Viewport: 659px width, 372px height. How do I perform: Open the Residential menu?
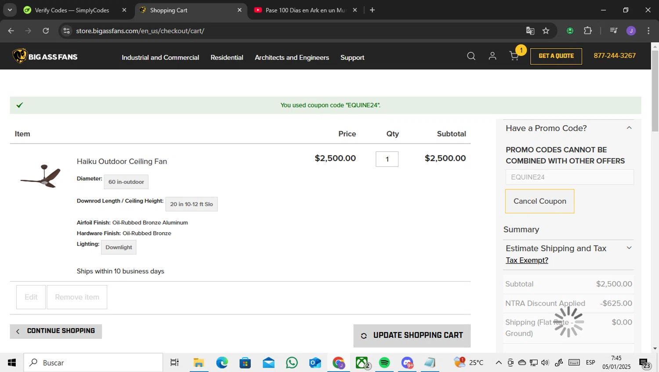coord(227,58)
